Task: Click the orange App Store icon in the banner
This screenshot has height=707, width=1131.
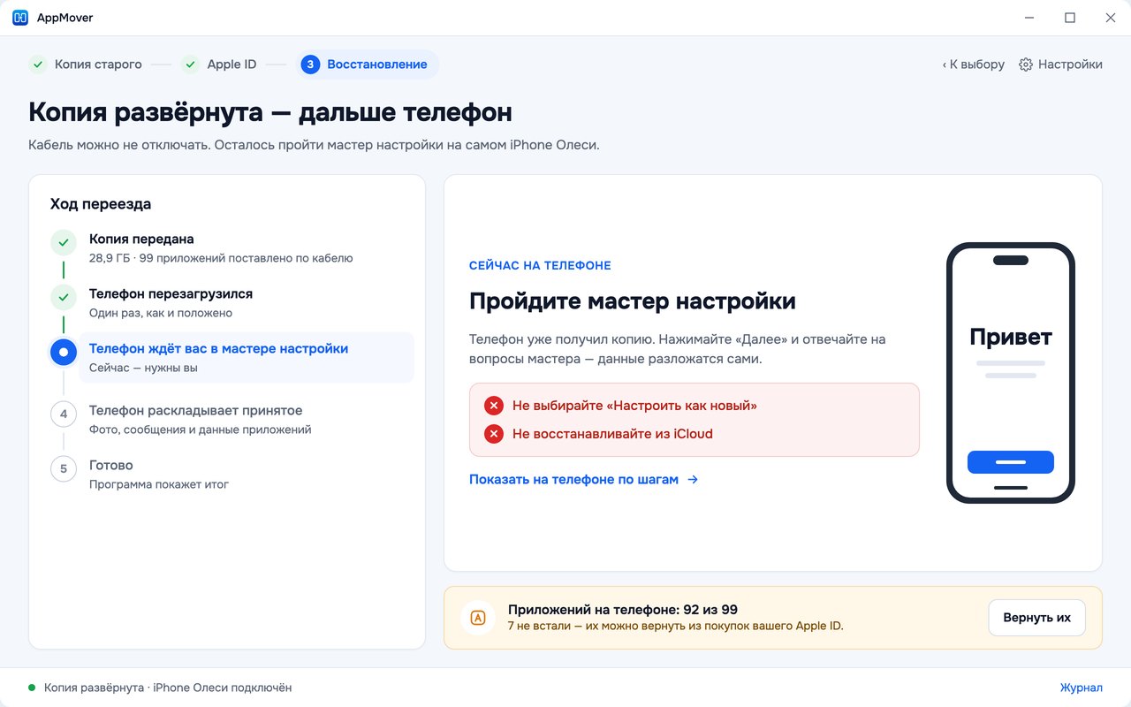Action: point(478,618)
